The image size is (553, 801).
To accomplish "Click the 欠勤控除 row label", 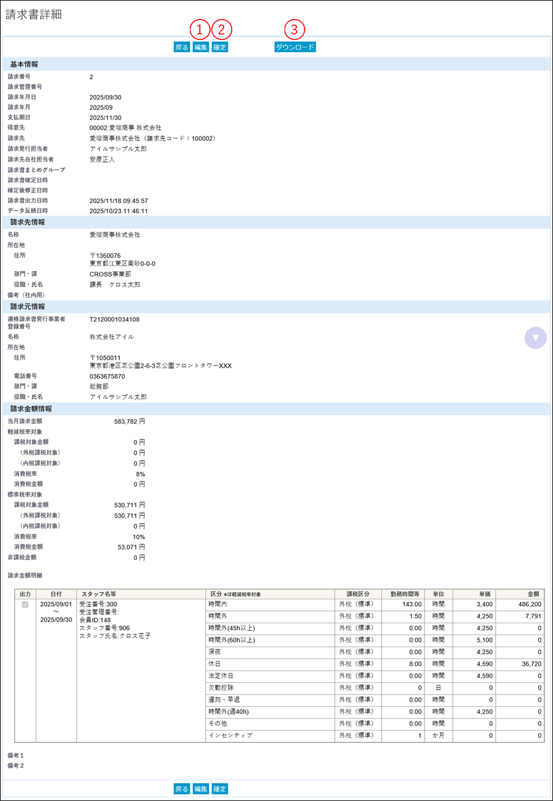I will click(x=221, y=687).
